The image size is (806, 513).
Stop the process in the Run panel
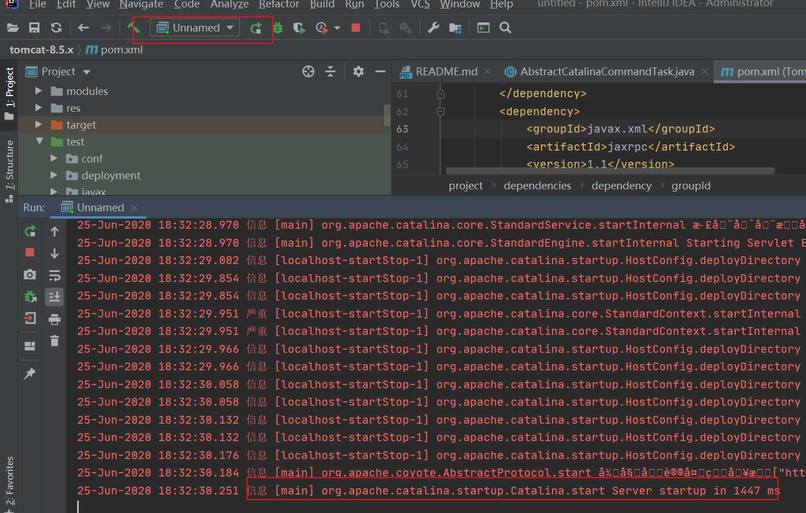(x=30, y=252)
